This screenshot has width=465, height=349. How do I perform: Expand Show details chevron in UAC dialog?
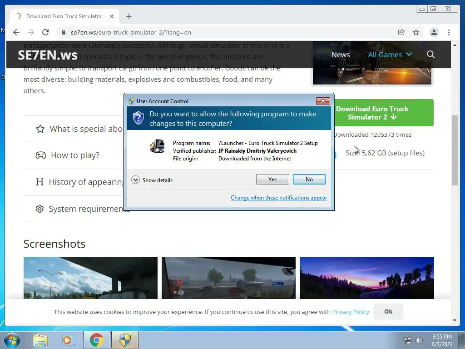(135, 180)
